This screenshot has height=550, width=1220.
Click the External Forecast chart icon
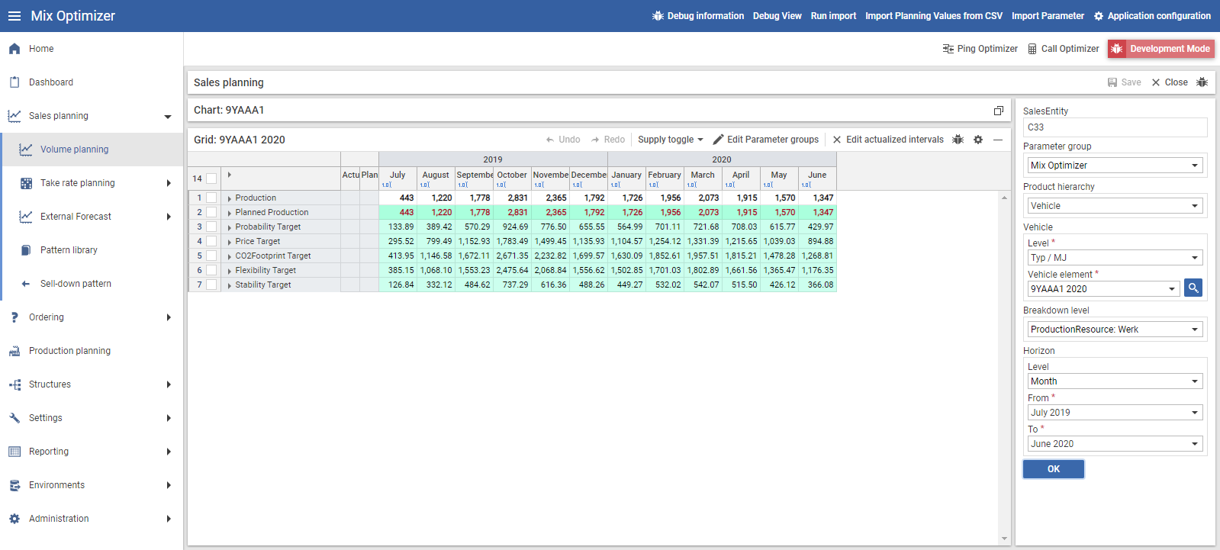26,217
